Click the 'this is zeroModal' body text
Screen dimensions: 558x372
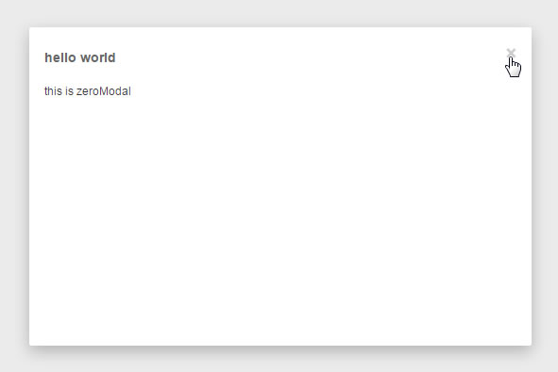tap(88, 91)
